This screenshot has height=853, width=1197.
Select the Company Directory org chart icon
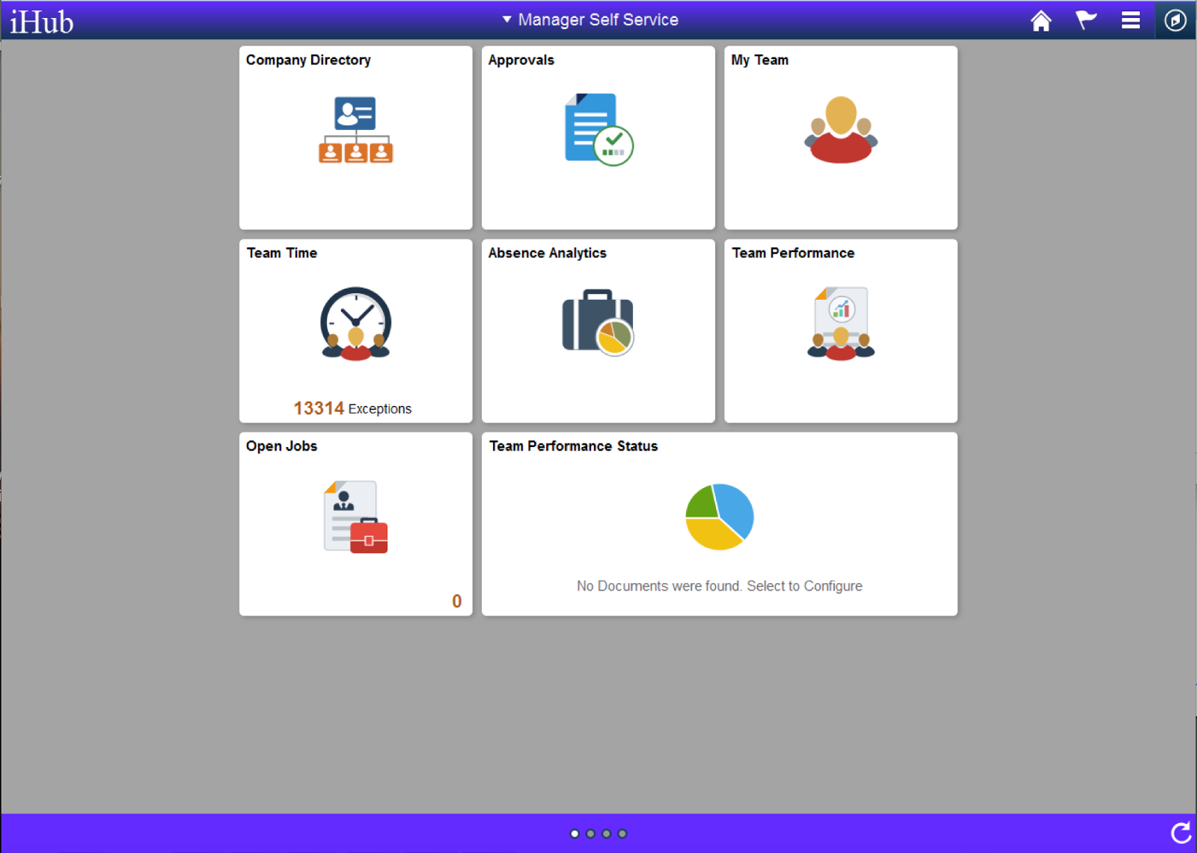coord(355,131)
